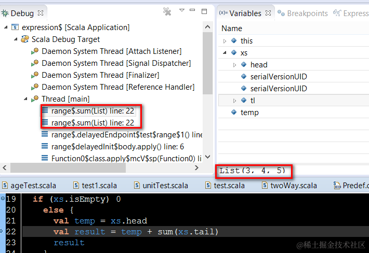Minimize the Debug view panel

[x=192, y=10]
